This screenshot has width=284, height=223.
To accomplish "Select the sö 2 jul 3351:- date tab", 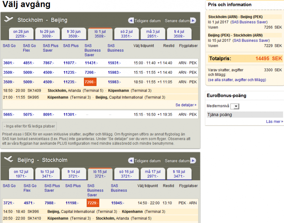I will click(127, 34).
